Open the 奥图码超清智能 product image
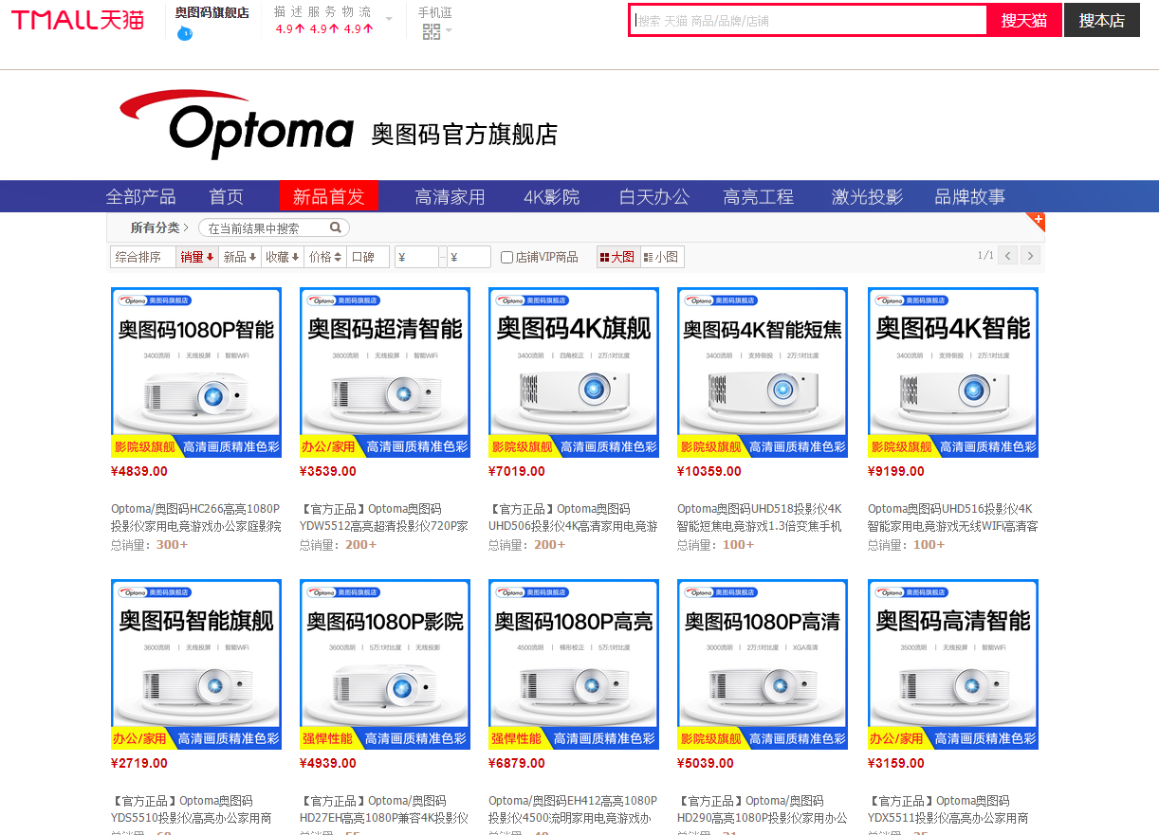 pyautogui.click(x=385, y=372)
